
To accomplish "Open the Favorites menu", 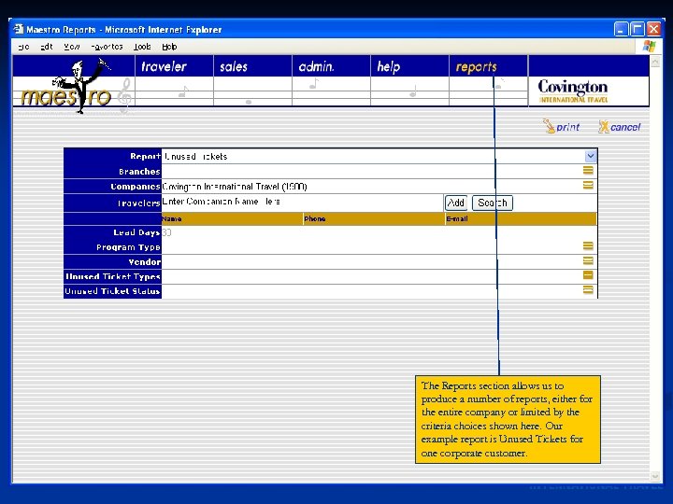I will 107,47.
